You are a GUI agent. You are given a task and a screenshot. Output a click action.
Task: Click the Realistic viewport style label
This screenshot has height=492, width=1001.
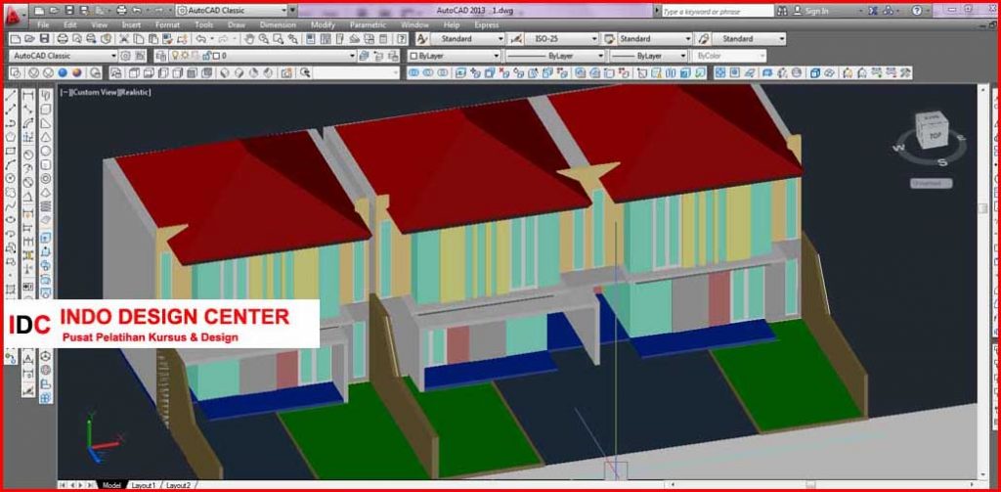pyautogui.click(x=133, y=92)
